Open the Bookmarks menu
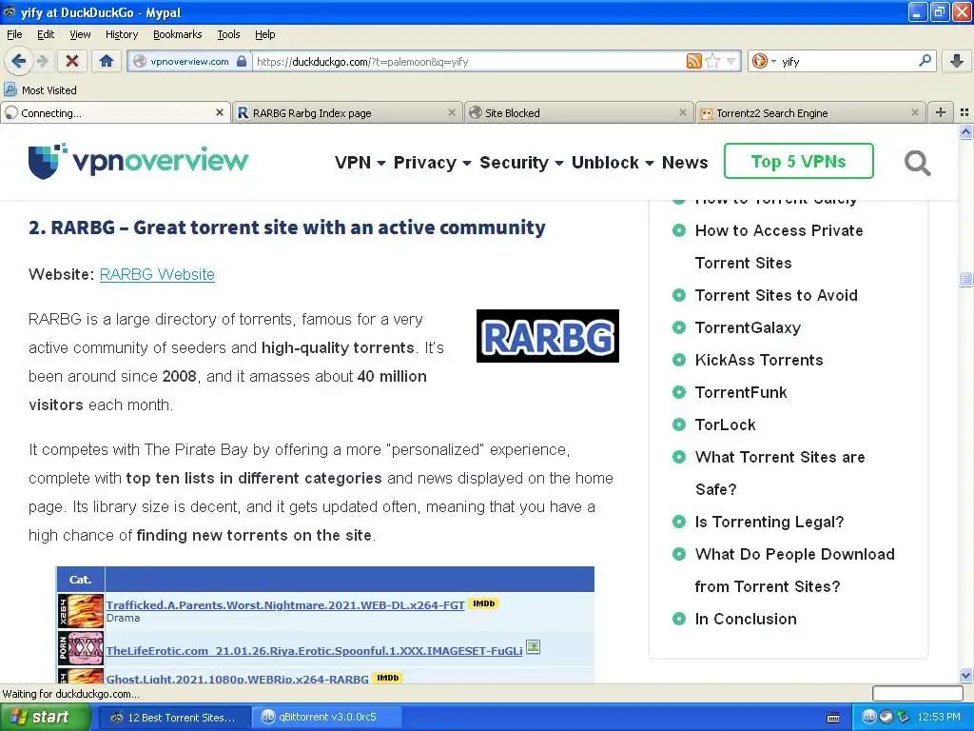 click(178, 34)
